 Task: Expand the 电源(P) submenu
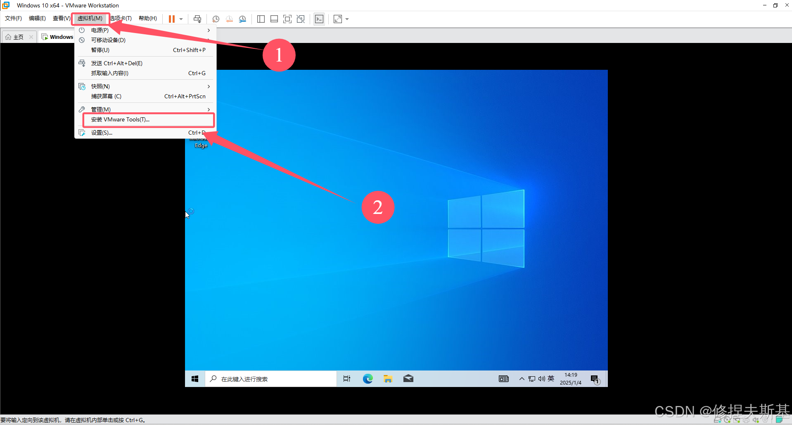click(145, 30)
